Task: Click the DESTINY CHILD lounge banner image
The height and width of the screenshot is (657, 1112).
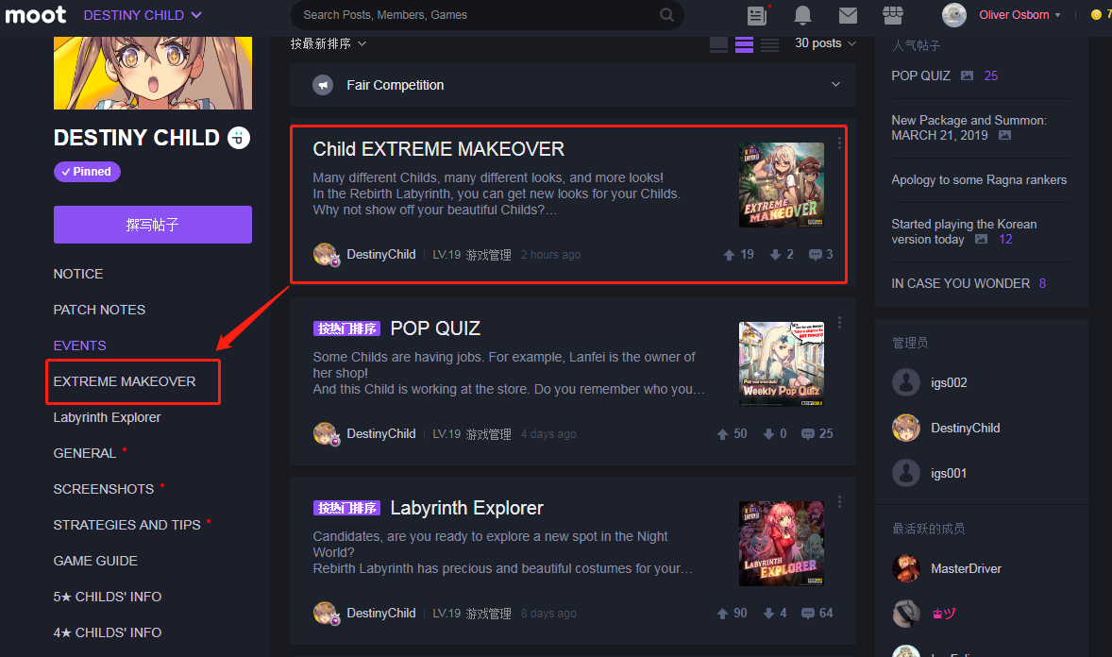Action: coord(153,73)
